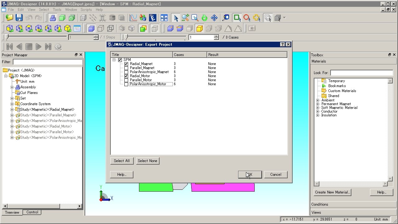Viewport: 398px width, 224px height.
Task: Collapse the SPM node in Export dialog
Action: (114, 60)
